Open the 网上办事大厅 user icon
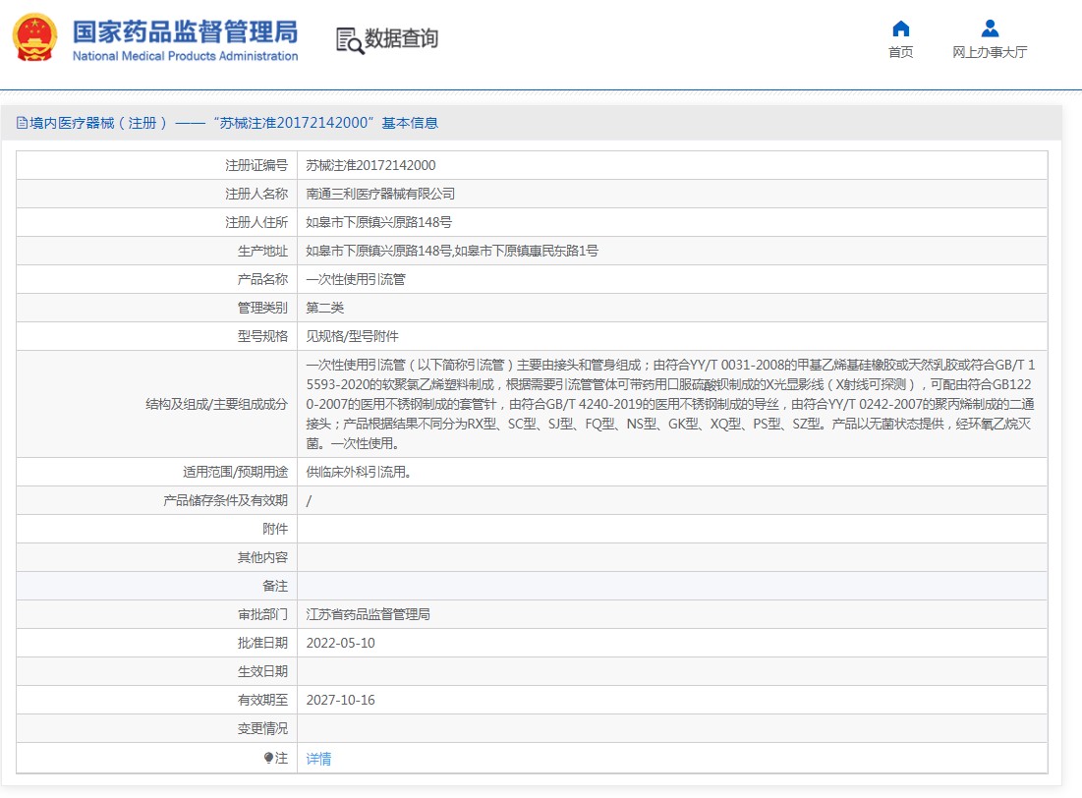 click(x=990, y=28)
